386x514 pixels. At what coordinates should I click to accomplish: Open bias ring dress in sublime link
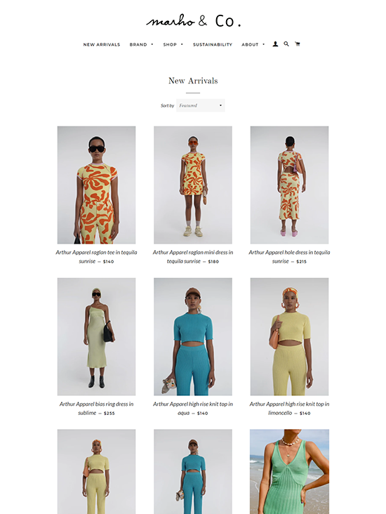96,409
